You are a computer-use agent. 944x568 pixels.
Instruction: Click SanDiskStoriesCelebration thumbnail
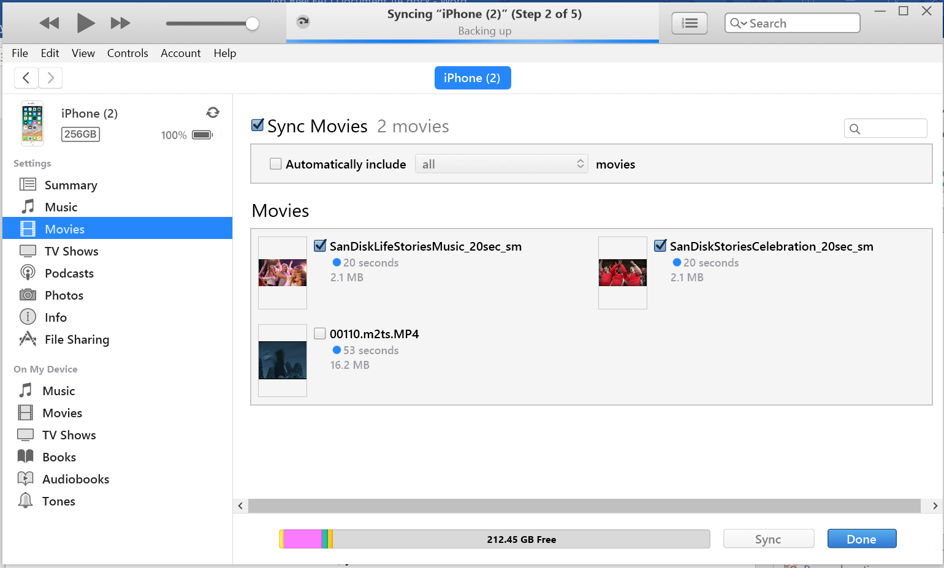tap(623, 273)
